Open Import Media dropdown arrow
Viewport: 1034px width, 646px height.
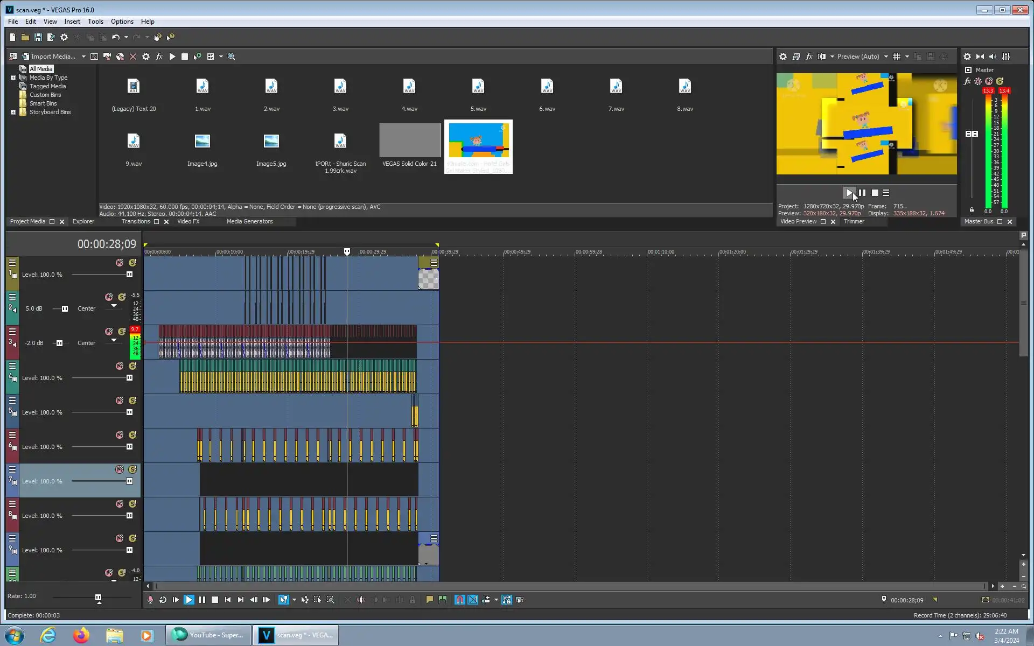pyautogui.click(x=83, y=57)
